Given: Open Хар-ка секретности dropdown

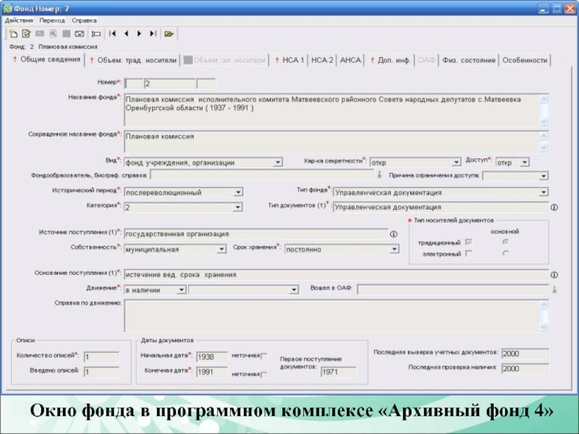Looking at the screenshot, I should coord(457,162).
